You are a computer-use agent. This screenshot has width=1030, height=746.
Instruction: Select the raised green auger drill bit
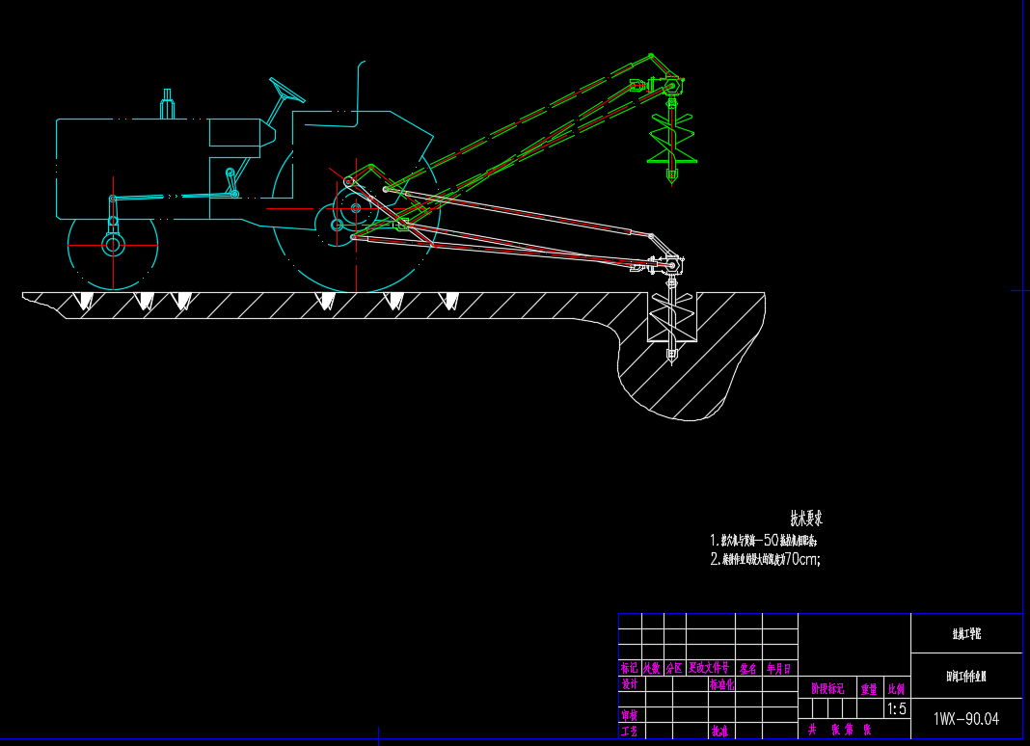(671, 141)
